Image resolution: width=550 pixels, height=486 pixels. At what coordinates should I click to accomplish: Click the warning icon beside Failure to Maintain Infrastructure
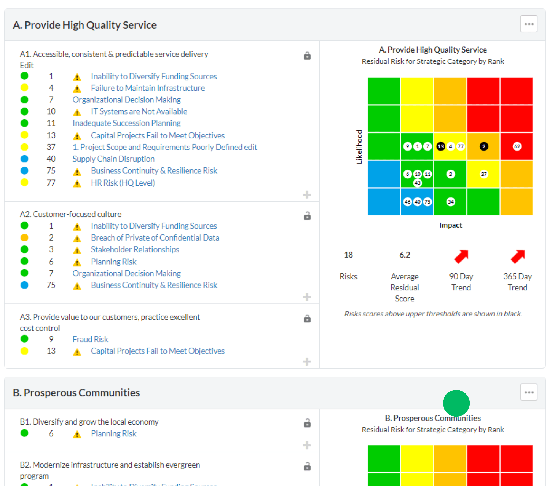point(77,88)
